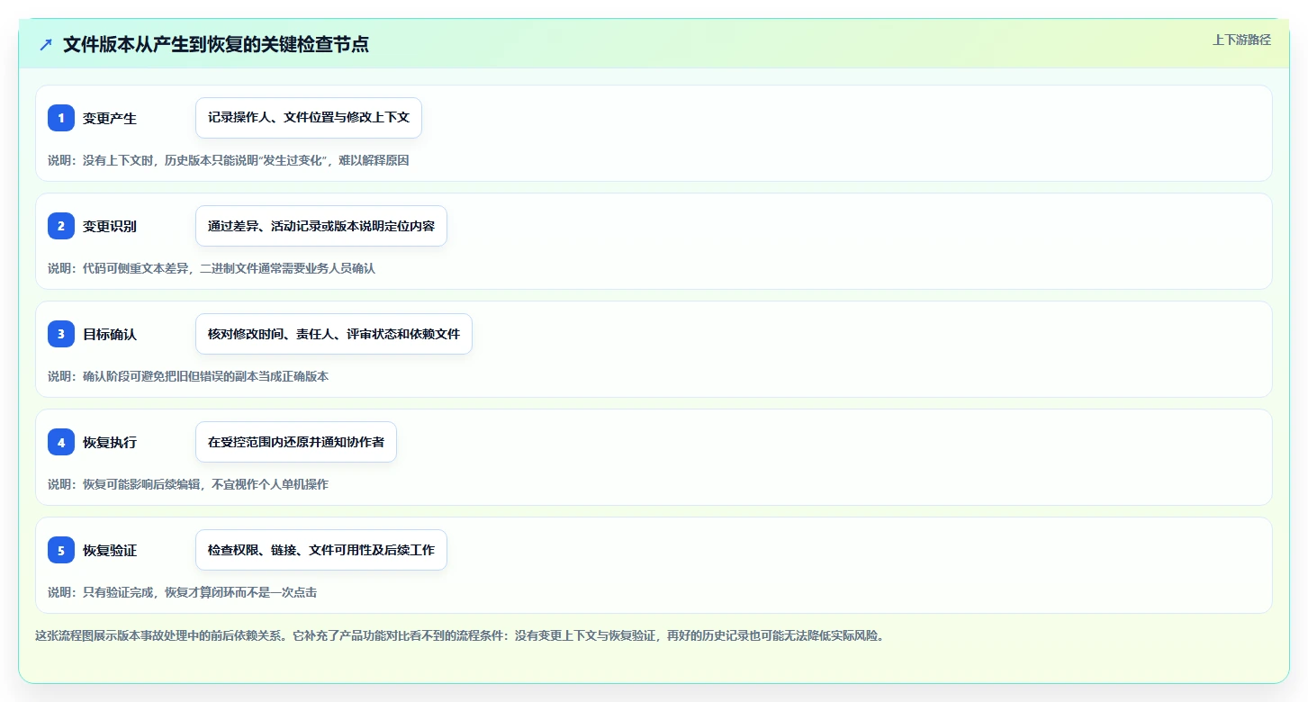Click the 在受控范围内还原并通知协作者 box

point(296,442)
